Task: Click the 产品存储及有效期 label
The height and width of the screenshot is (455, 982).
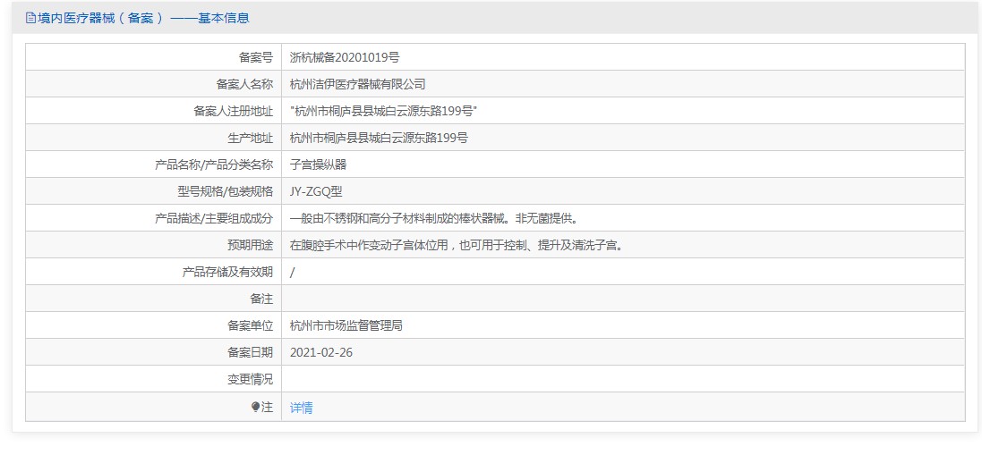Action: (228, 273)
